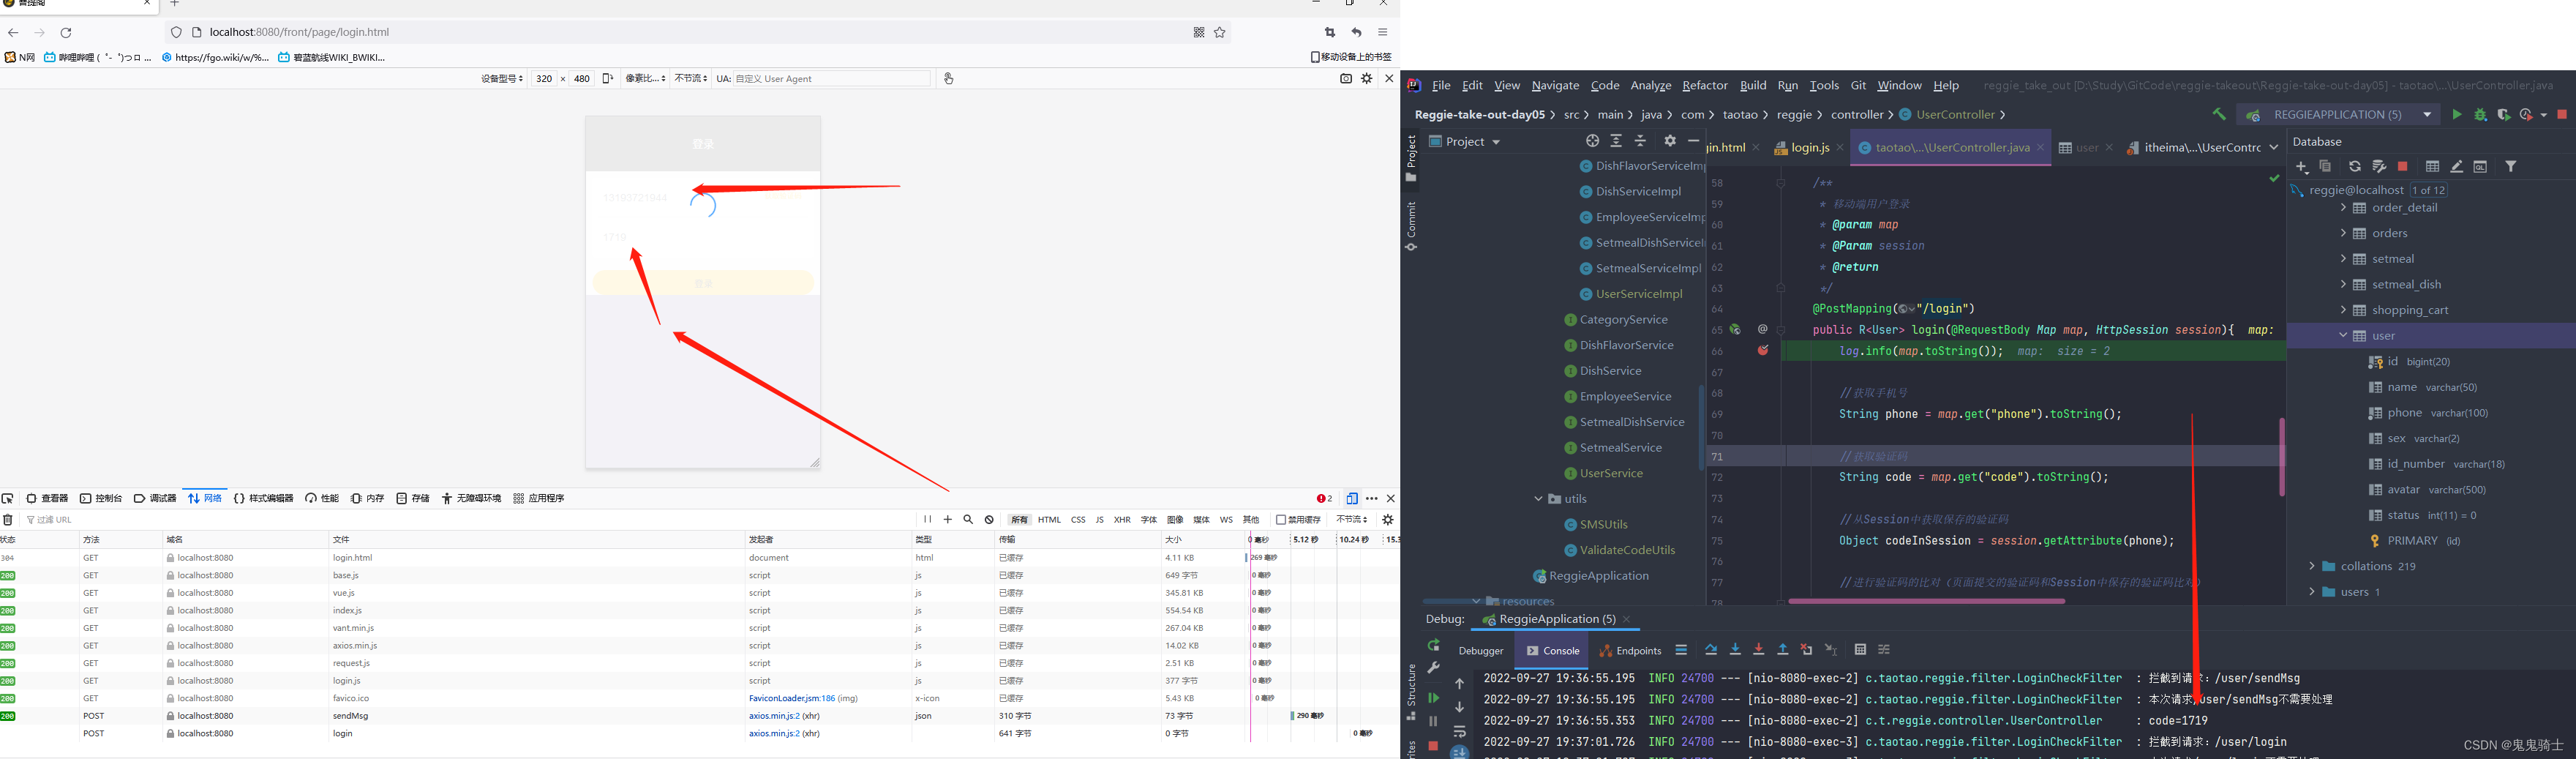This screenshot has width=2576, height=759.
Task: Click the Force Step Into red arrow icon
Action: (x=1759, y=650)
